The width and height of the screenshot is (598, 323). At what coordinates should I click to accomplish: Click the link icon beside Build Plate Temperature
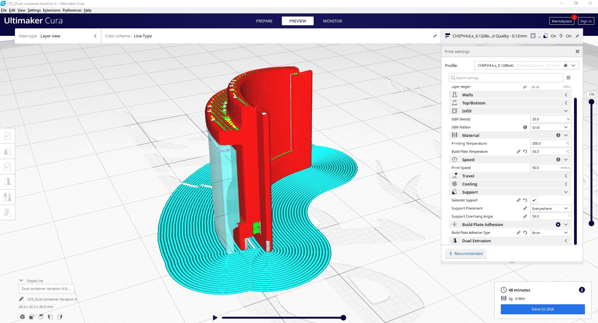click(x=519, y=152)
